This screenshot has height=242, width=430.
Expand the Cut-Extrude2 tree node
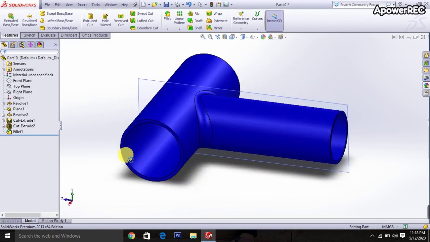[3, 126]
